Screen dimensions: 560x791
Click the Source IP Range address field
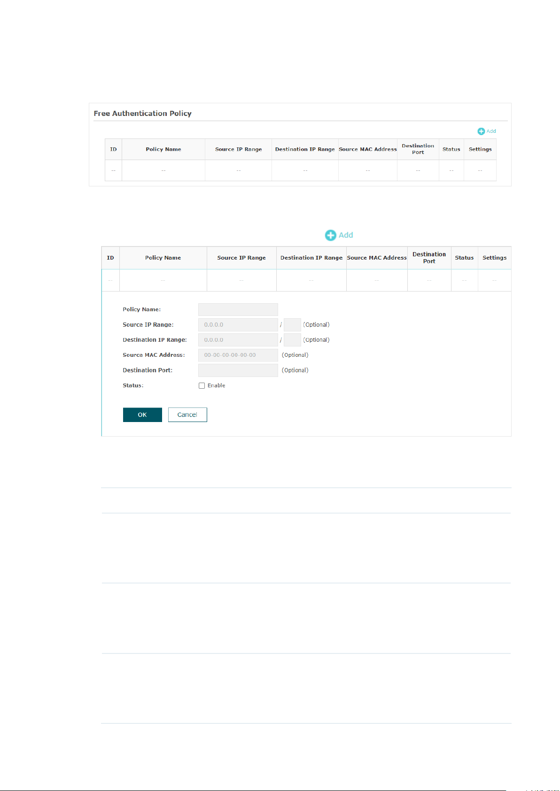[x=238, y=325]
